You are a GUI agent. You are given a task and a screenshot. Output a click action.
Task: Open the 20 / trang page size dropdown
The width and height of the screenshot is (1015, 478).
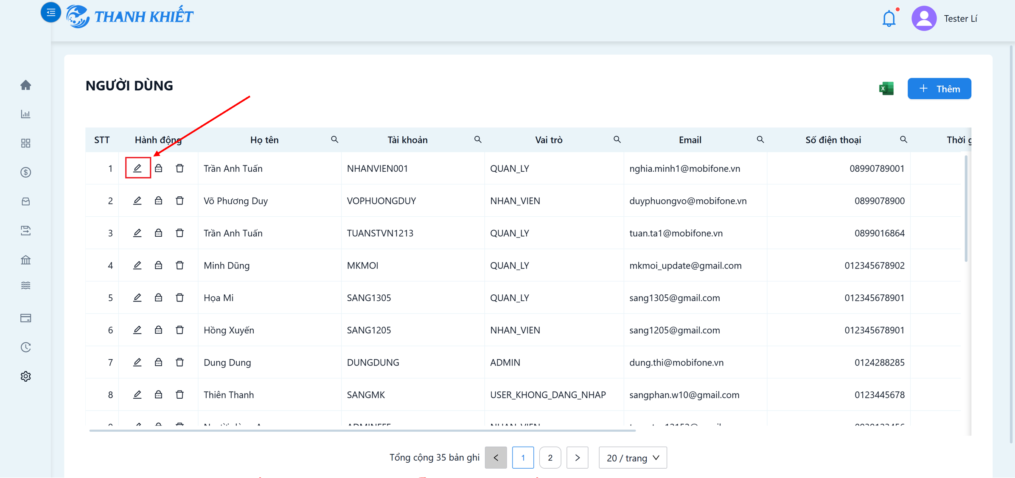pos(633,458)
